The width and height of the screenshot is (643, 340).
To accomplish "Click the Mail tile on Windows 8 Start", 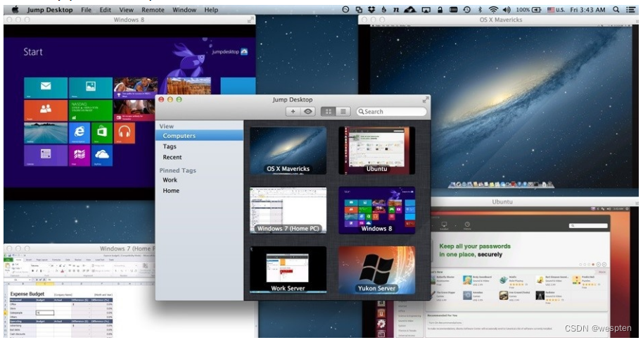I will (46, 87).
